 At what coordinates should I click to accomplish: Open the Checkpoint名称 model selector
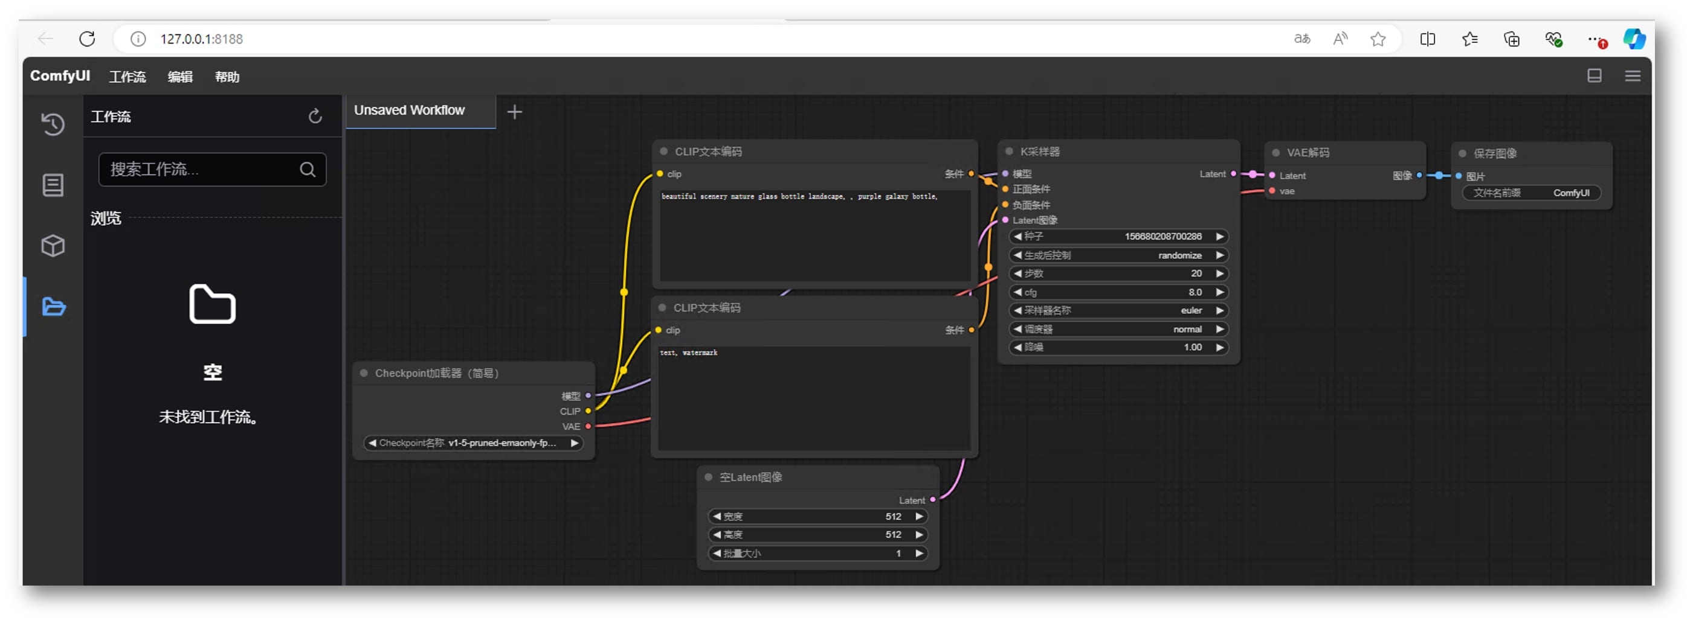pyautogui.click(x=473, y=443)
